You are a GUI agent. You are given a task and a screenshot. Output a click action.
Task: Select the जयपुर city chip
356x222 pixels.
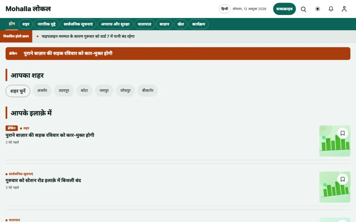tap(104, 91)
